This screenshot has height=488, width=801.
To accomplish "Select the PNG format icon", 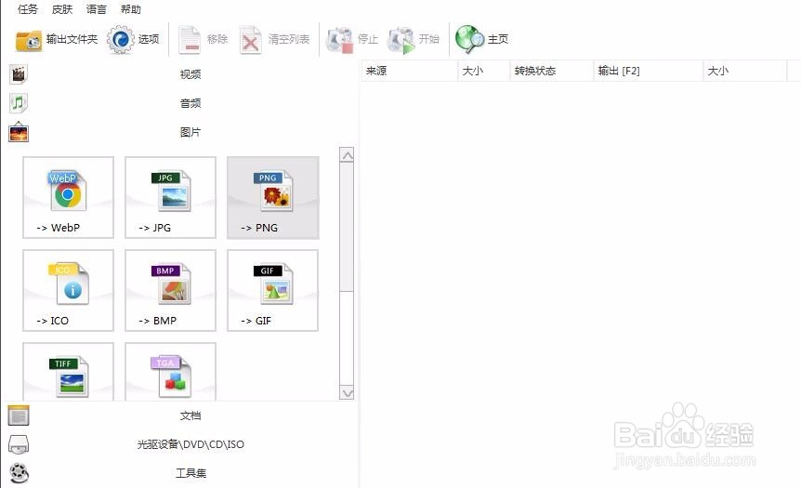I will (273, 191).
